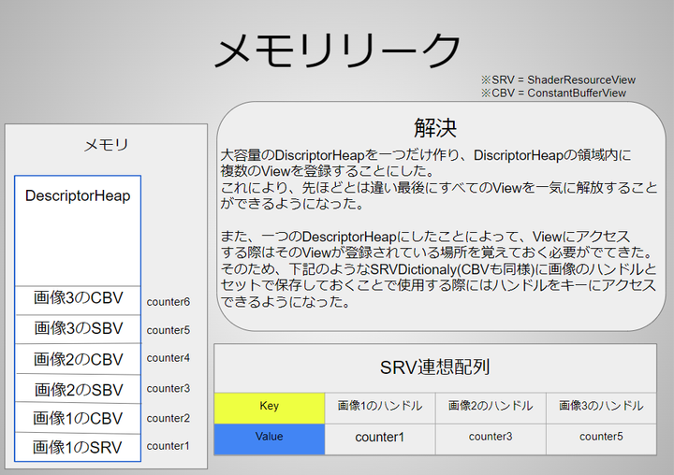Click the counter4 label

tap(168, 358)
